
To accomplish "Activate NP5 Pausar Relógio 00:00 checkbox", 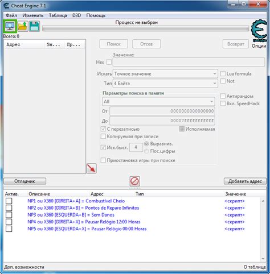I will [9, 229].
